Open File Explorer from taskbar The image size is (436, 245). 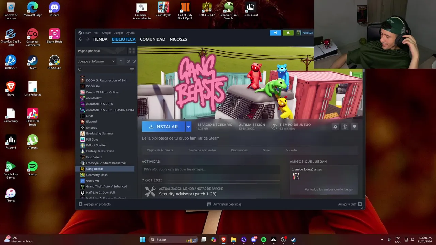coord(233,240)
